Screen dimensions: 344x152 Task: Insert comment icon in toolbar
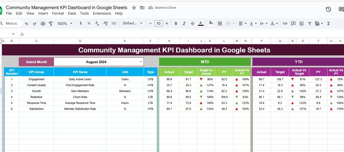click(x=293, y=24)
